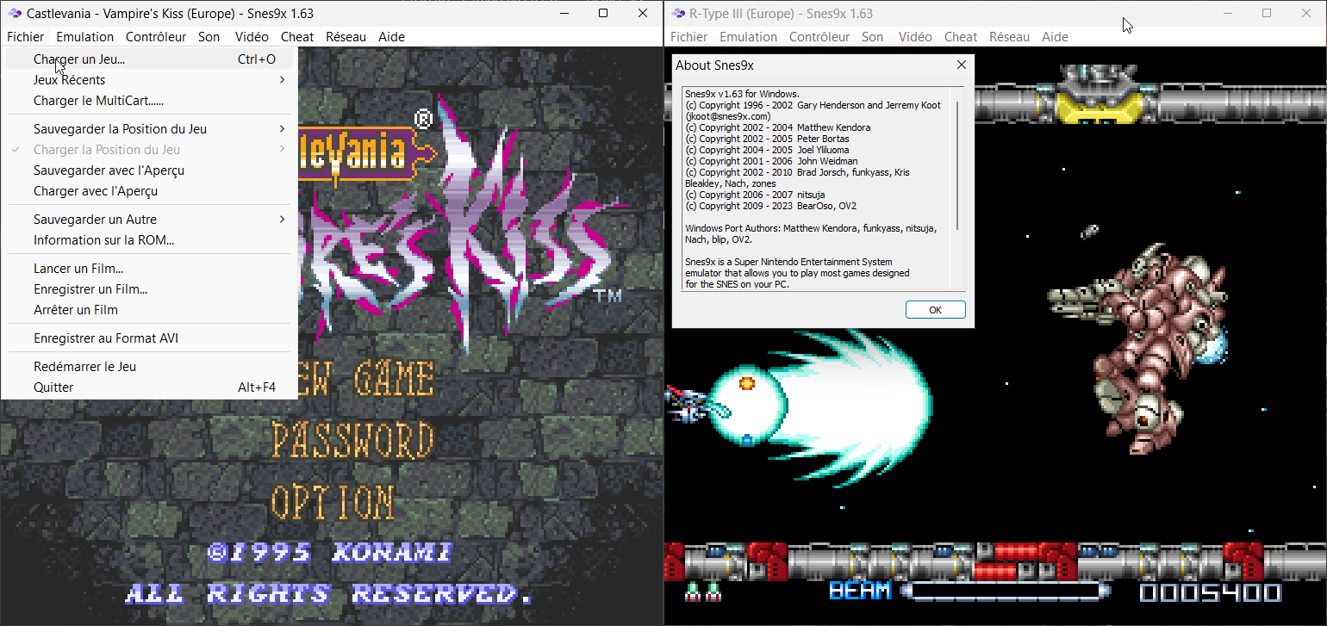Close the Fichier menu in Castlevania window
The width and height of the screenshot is (1327, 626).
click(25, 37)
